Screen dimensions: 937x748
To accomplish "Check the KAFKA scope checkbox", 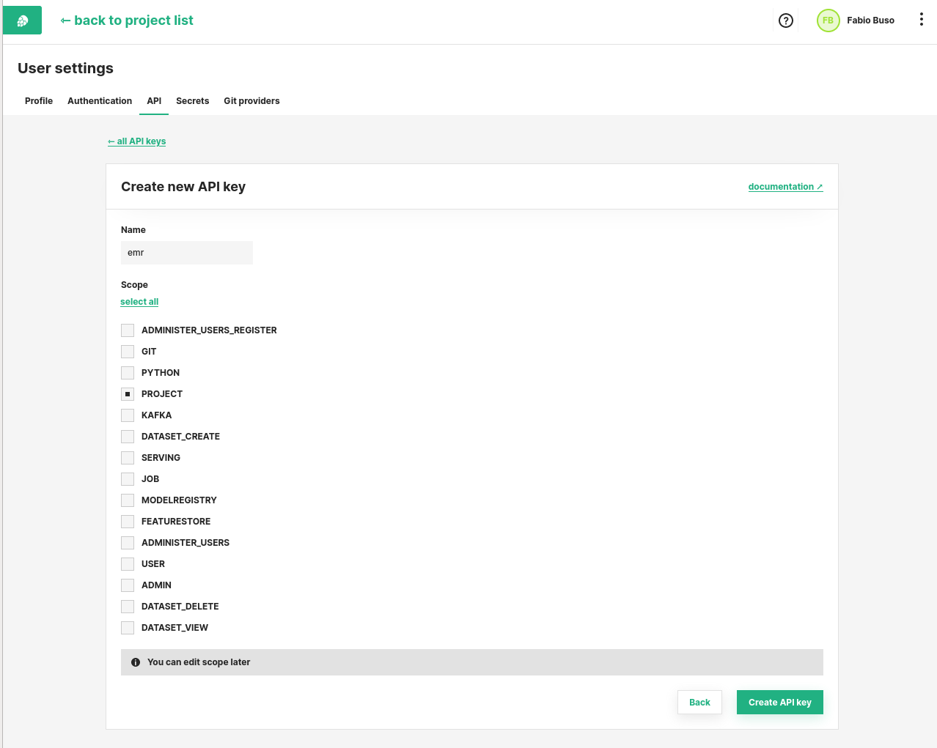I will 127,415.
